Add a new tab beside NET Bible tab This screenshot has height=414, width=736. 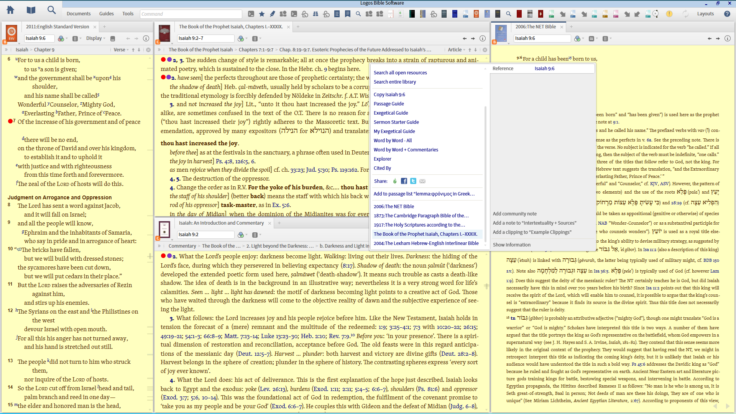pos(571,27)
